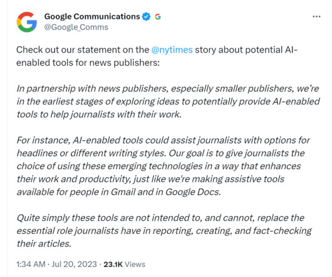Click the 1:34 AM timestamp
This screenshot has width=332, height=277.
(x=31, y=264)
